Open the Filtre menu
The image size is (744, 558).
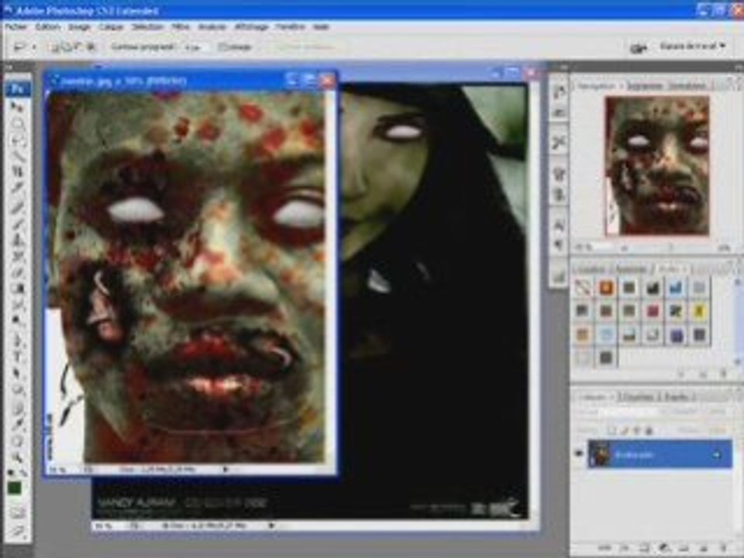pos(181,26)
